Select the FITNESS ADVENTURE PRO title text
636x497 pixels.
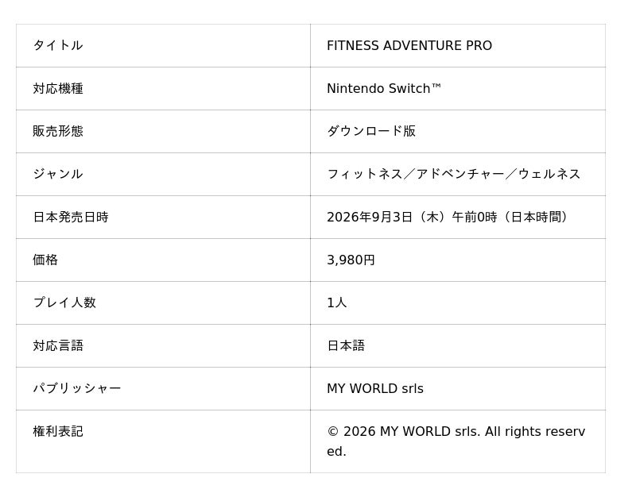click(x=409, y=45)
